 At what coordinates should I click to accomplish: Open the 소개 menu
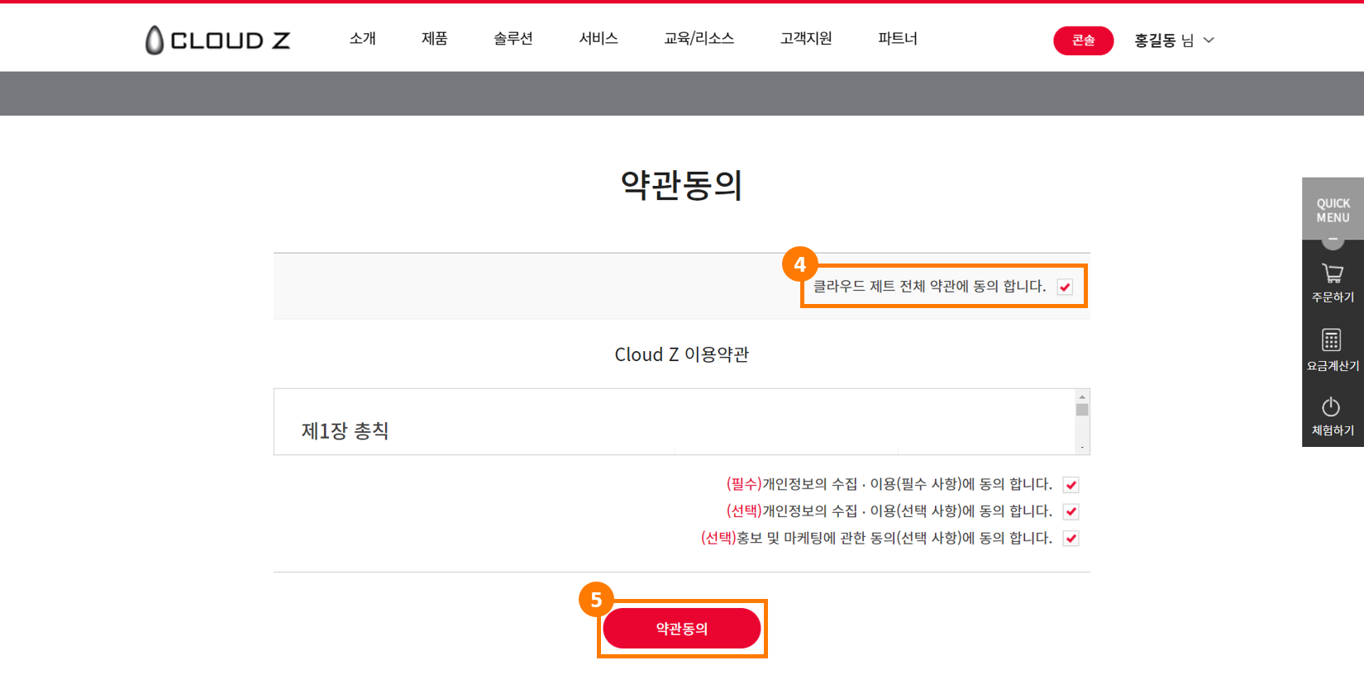362,39
